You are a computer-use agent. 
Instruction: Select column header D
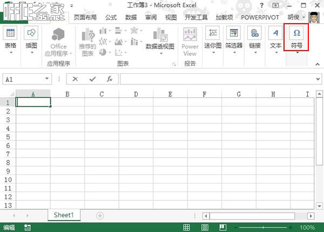(136, 94)
